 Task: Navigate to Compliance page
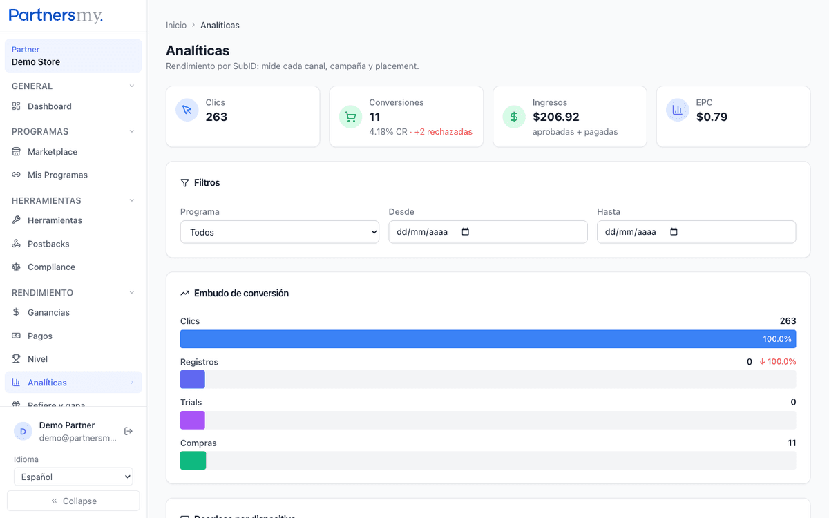[73, 267]
